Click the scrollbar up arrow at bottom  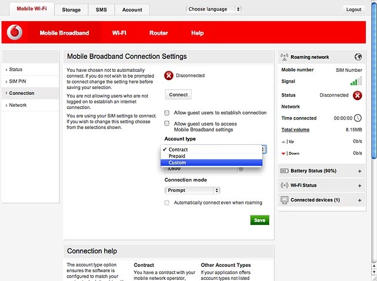coord(374,266)
